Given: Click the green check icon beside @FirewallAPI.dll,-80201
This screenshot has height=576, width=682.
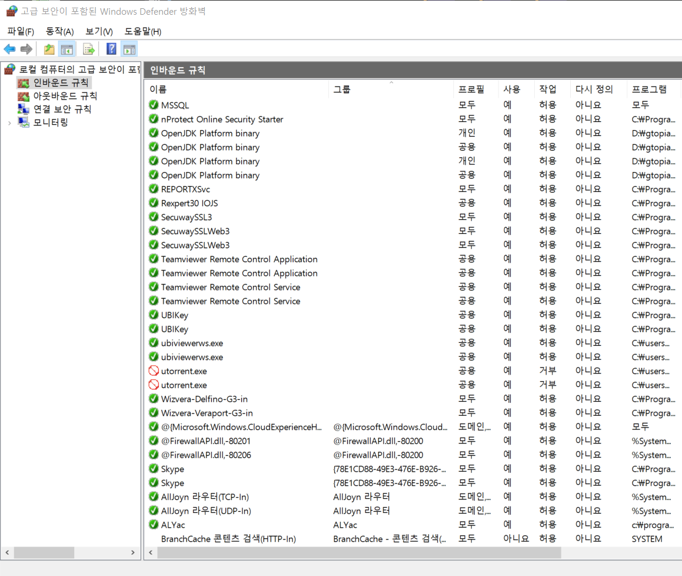Looking at the screenshot, I should (154, 441).
